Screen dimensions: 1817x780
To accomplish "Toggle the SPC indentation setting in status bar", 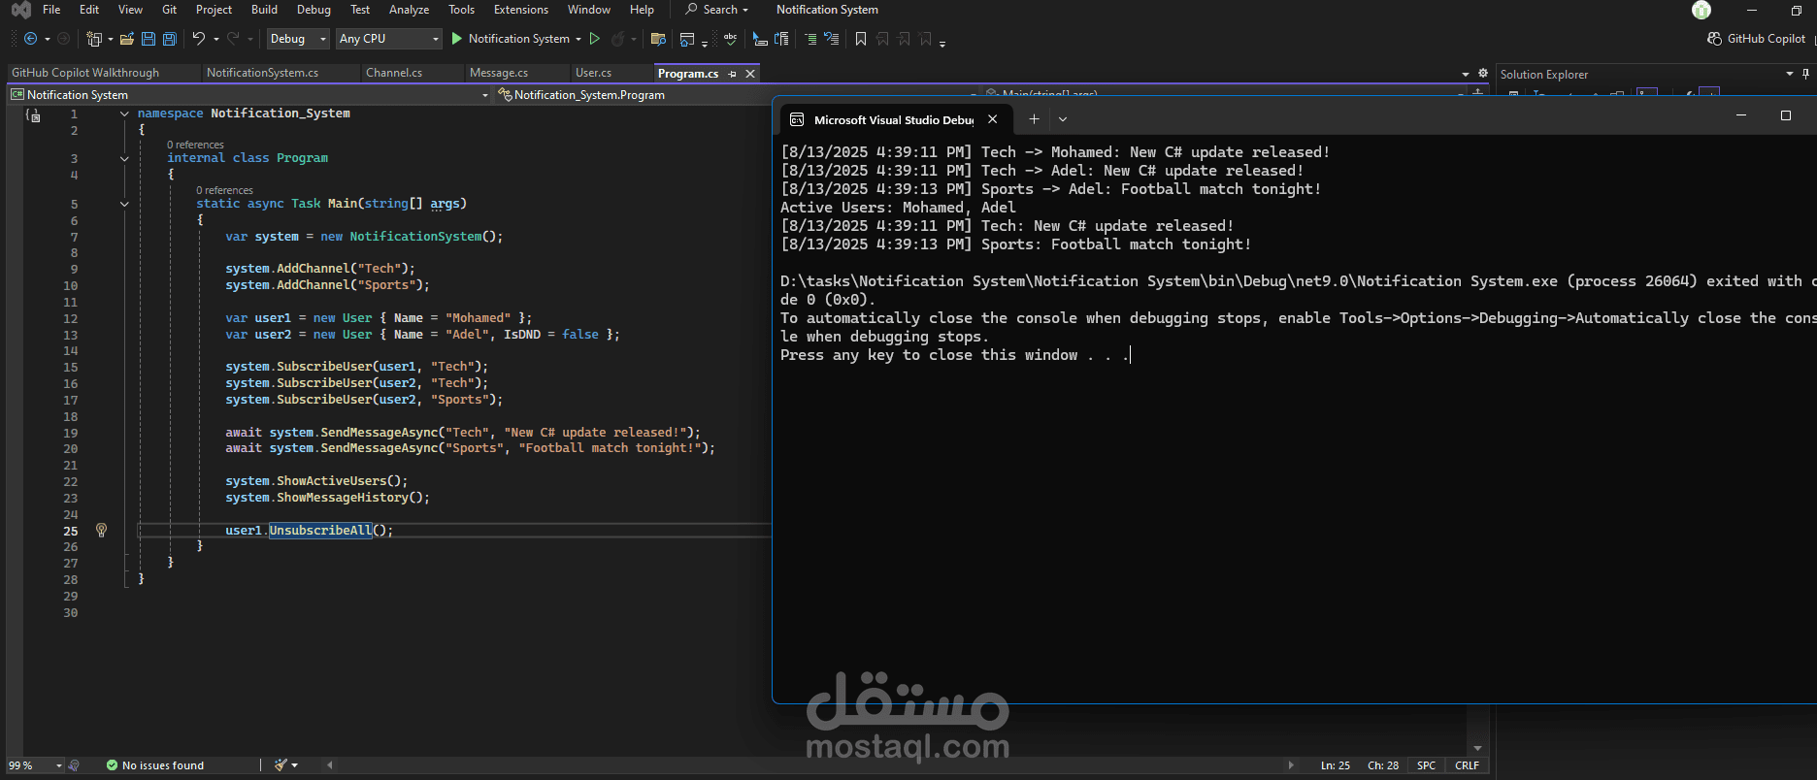I will pos(1426,765).
